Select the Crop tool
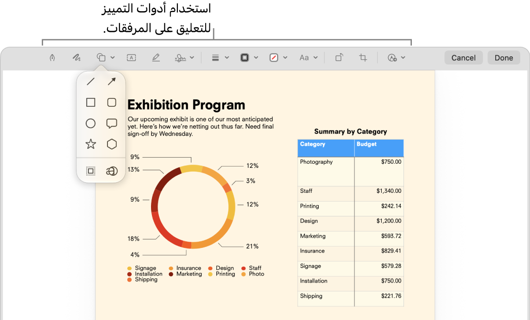530x320 pixels. [x=363, y=58]
